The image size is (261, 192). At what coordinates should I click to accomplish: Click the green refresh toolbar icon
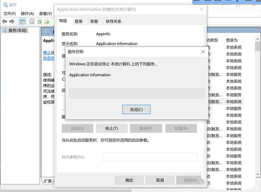[x=39, y=21]
